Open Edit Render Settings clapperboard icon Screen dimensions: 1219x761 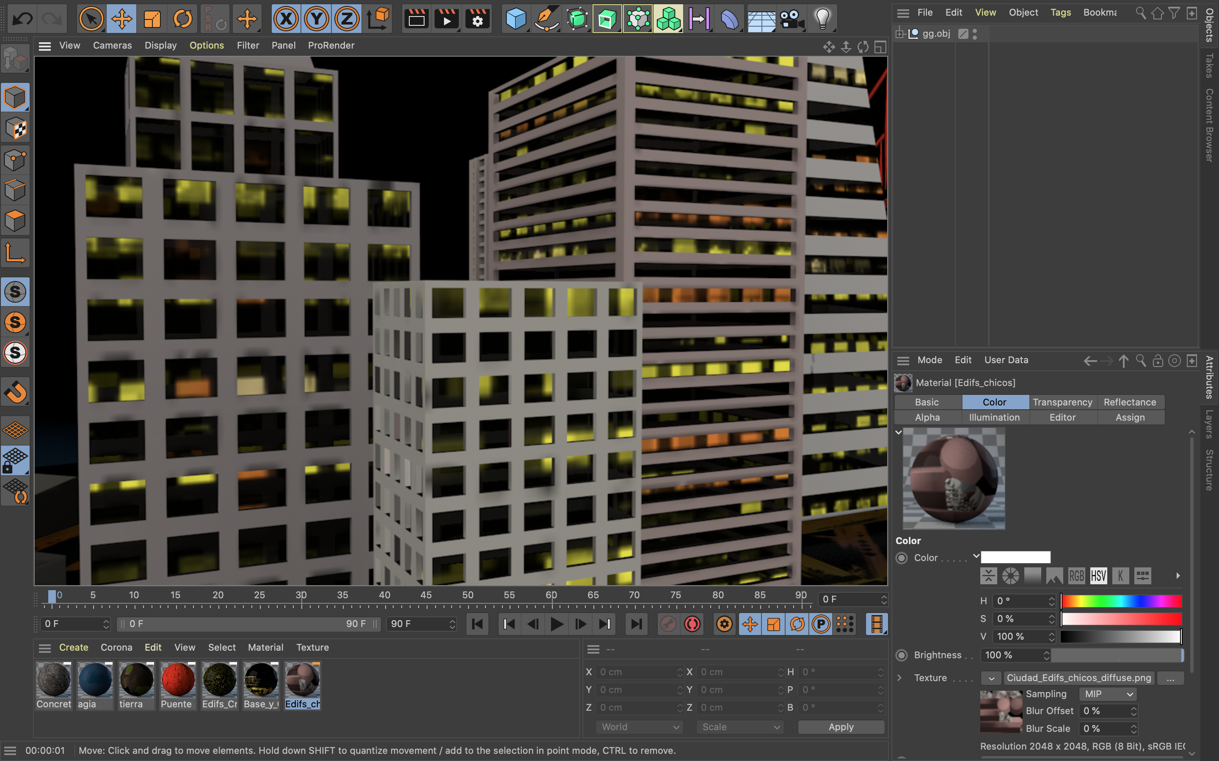pyautogui.click(x=477, y=19)
